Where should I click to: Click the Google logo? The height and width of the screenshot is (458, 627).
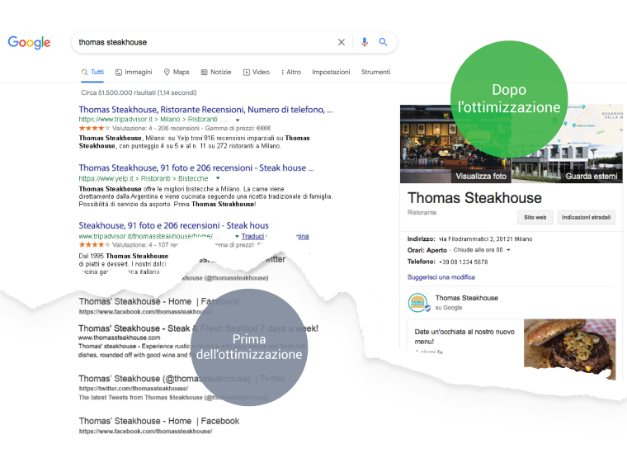29,42
